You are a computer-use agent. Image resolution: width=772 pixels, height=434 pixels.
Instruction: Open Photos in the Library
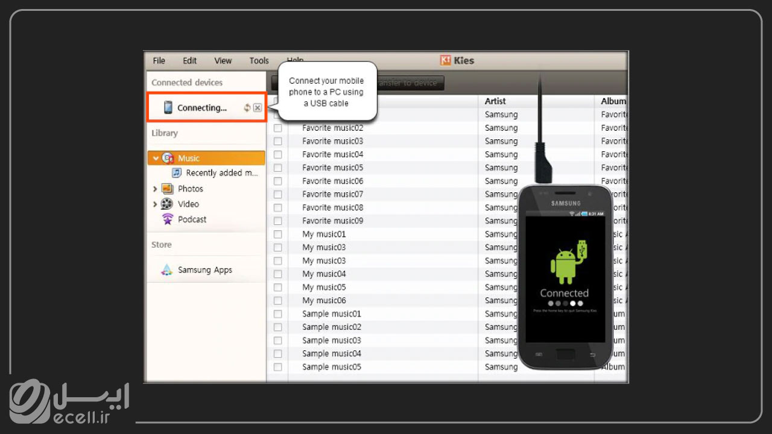pos(191,189)
